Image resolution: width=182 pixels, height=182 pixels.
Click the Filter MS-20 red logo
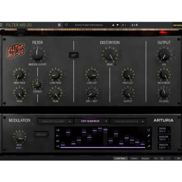click(16, 51)
